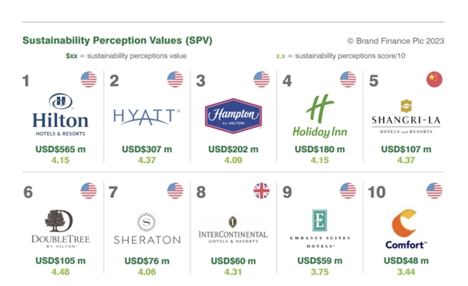The height and width of the screenshot is (286, 468).
Task: Select the USD$565 m value under Hilton
Action: (x=61, y=149)
